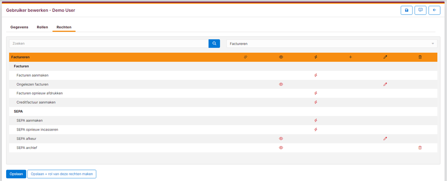Toggle execute right for SEPA opnieuw incasseren

point(316,129)
